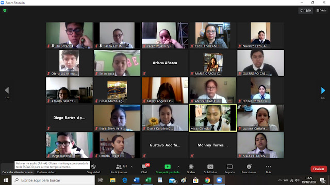Image resolution: width=330 pixels, height=185 pixels.
Task: Open Mail app from taskbar
Action: click(x=173, y=180)
